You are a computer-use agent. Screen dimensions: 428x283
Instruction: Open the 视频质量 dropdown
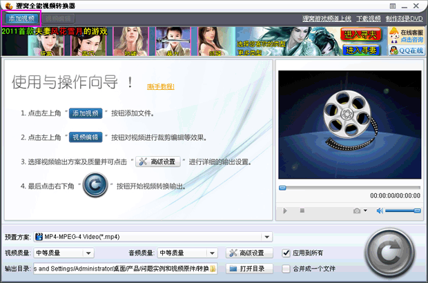click(x=64, y=253)
